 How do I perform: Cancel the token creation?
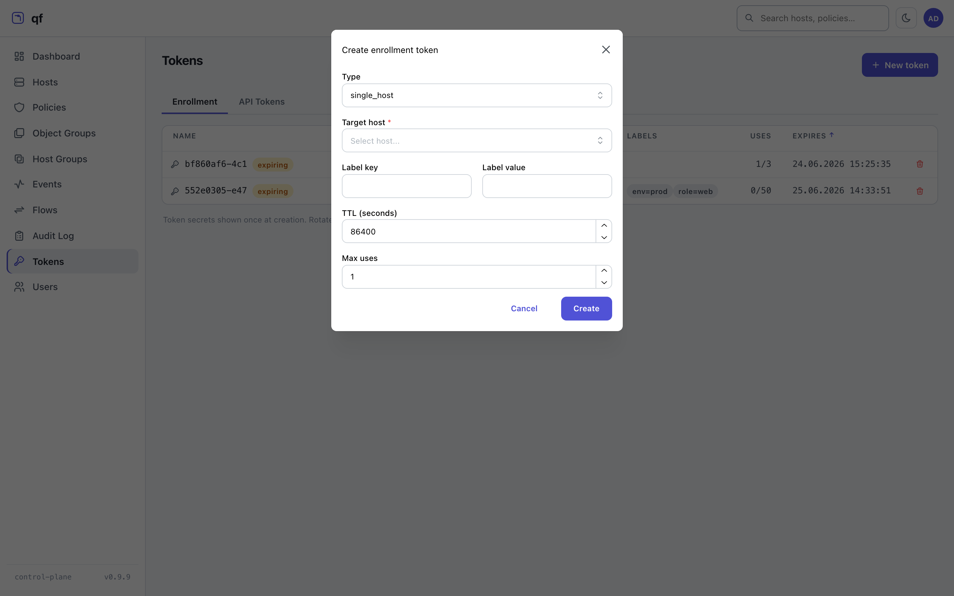tap(524, 309)
